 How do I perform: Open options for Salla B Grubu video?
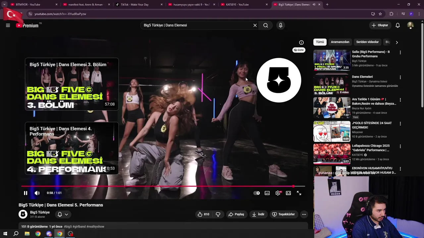(400, 53)
